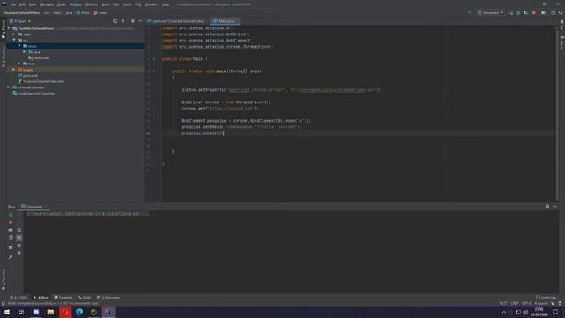Click the print icon in Run panel

(19, 246)
